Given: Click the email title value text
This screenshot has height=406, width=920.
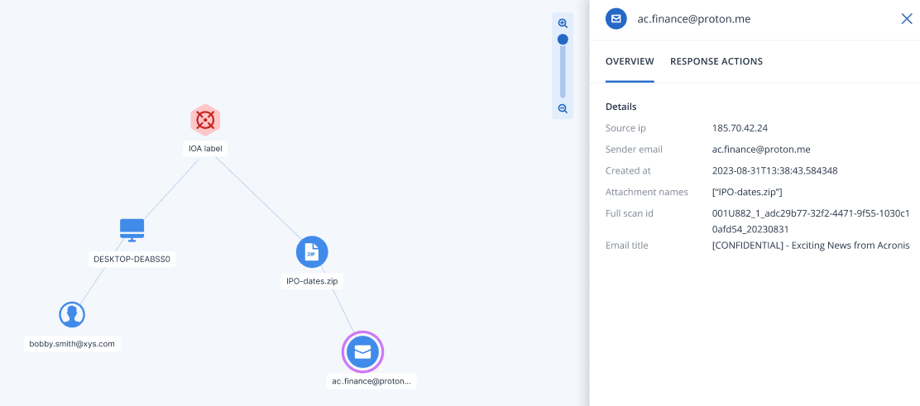Looking at the screenshot, I should (810, 246).
